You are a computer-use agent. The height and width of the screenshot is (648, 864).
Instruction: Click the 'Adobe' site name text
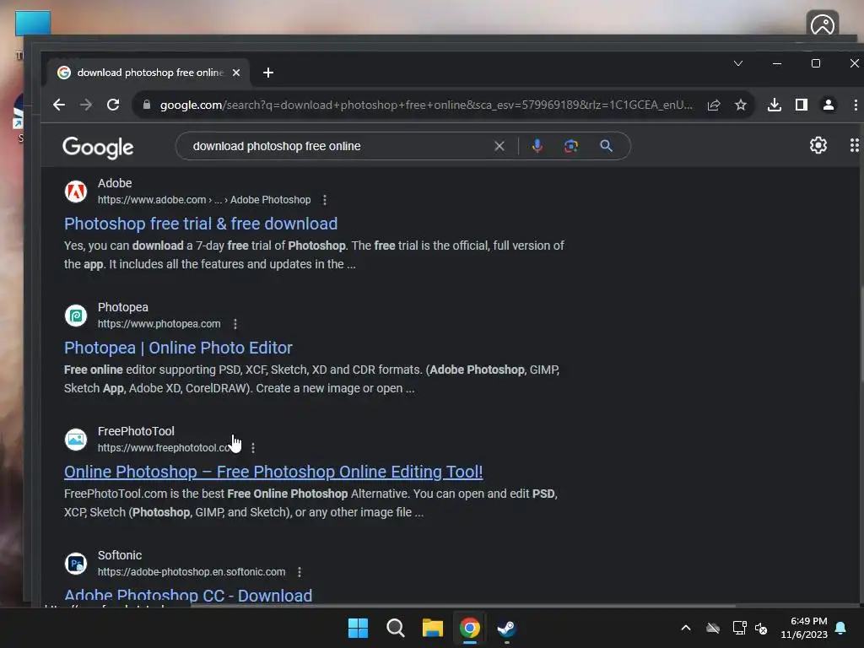click(115, 183)
